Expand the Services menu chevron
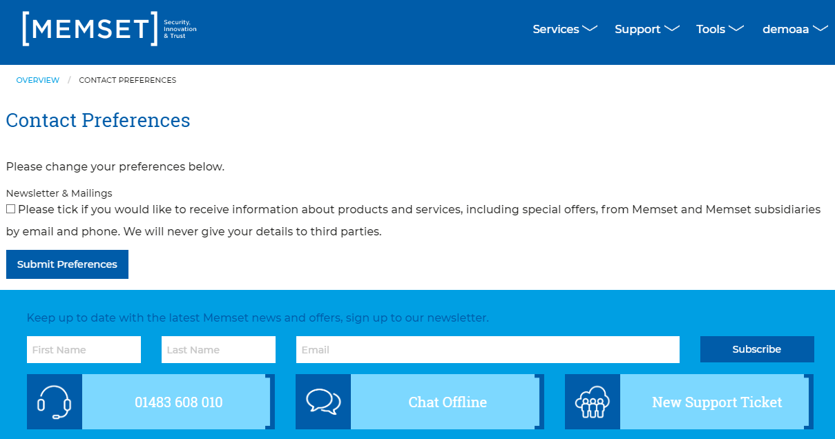This screenshot has width=835, height=439. tap(590, 28)
